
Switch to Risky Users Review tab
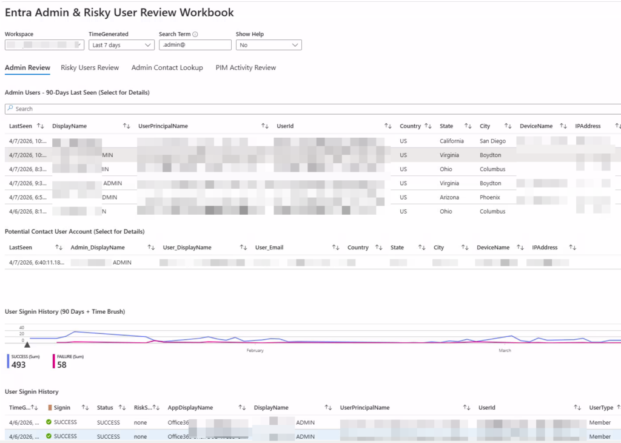[x=90, y=67]
